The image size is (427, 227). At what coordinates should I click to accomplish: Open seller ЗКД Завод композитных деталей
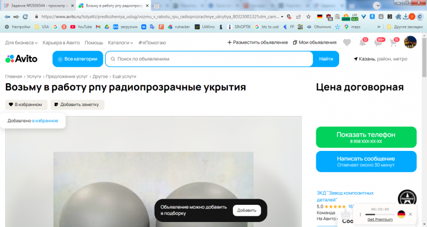[345, 196]
